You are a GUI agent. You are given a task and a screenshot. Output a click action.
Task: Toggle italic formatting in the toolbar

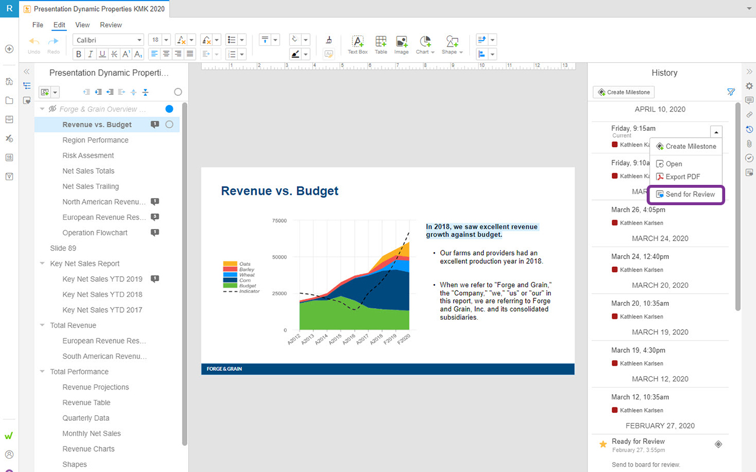coord(90,53)
